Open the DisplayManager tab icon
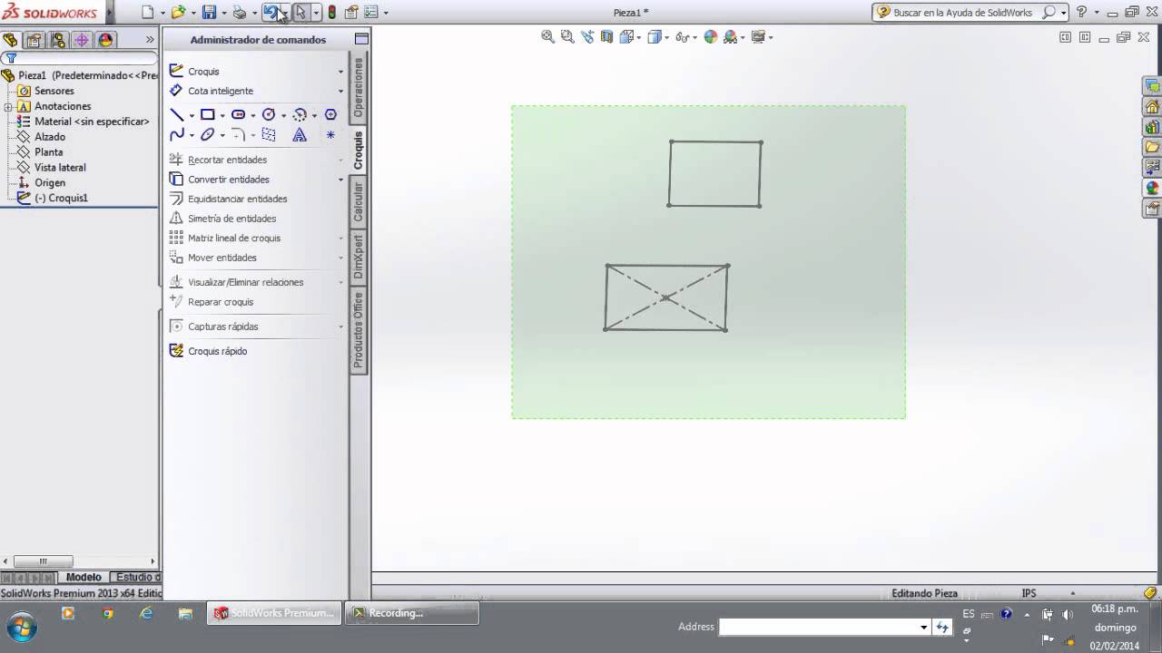Viewport: 1162px width, 653px height. (x=105, y=40)
